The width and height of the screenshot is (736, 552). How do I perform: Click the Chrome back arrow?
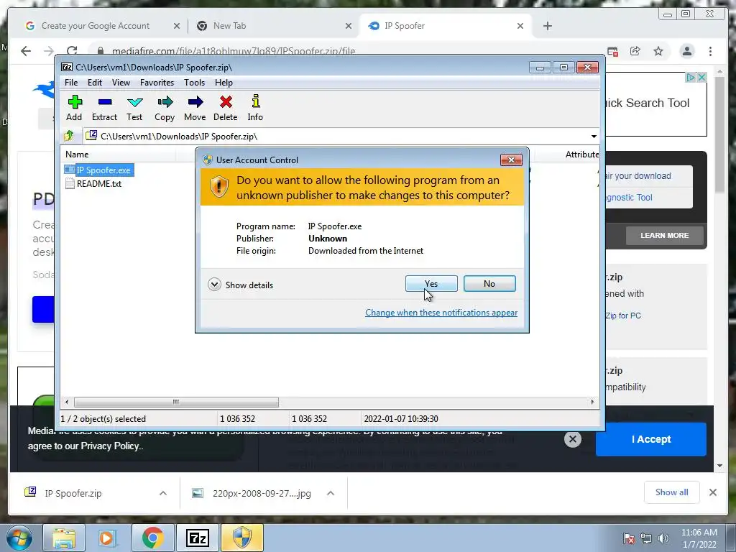(x=26, y=51)
